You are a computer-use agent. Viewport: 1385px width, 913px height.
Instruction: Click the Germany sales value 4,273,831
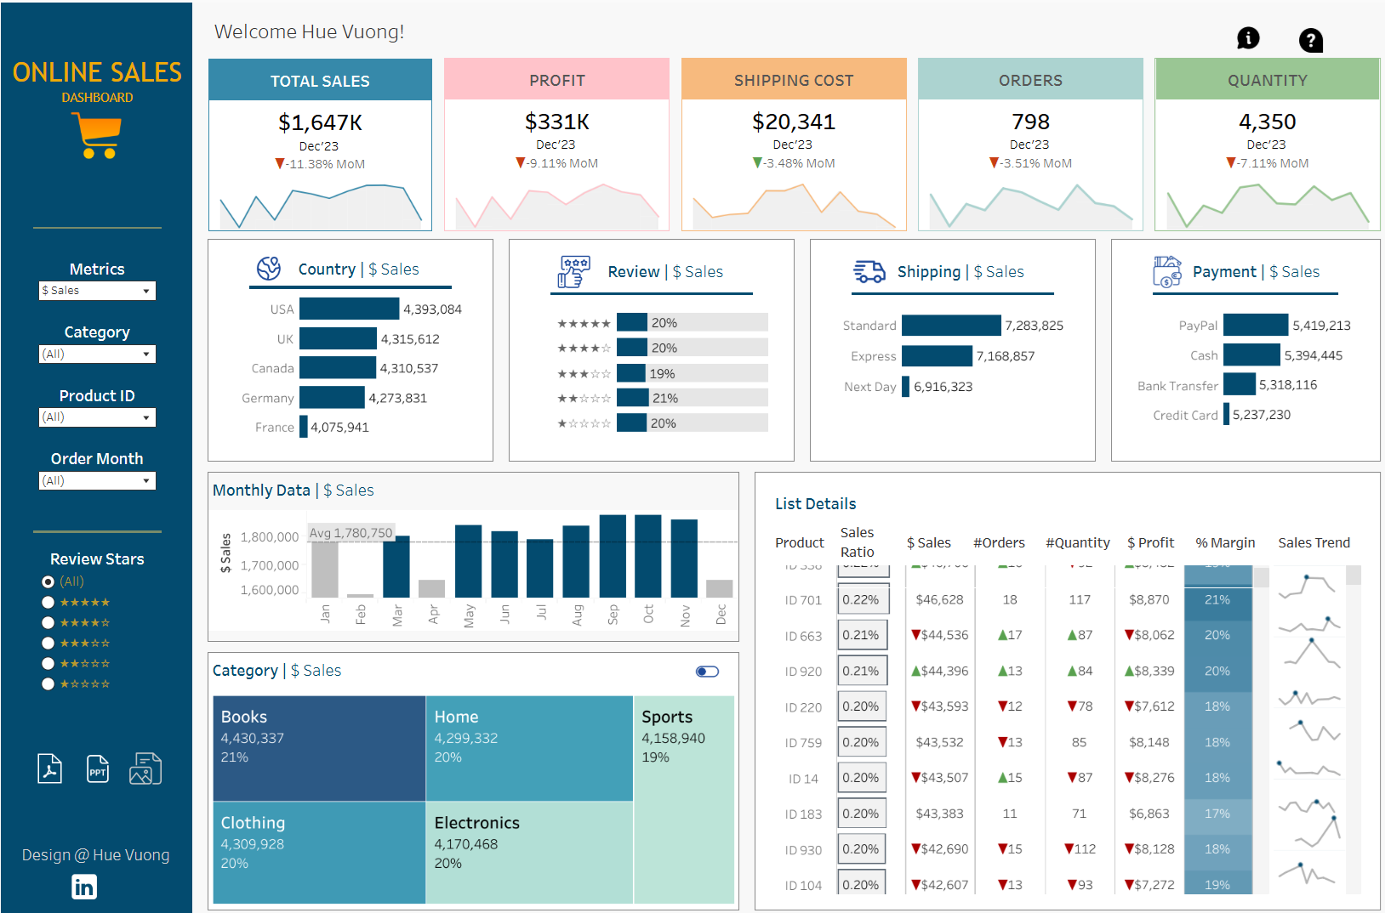[397, 398]
